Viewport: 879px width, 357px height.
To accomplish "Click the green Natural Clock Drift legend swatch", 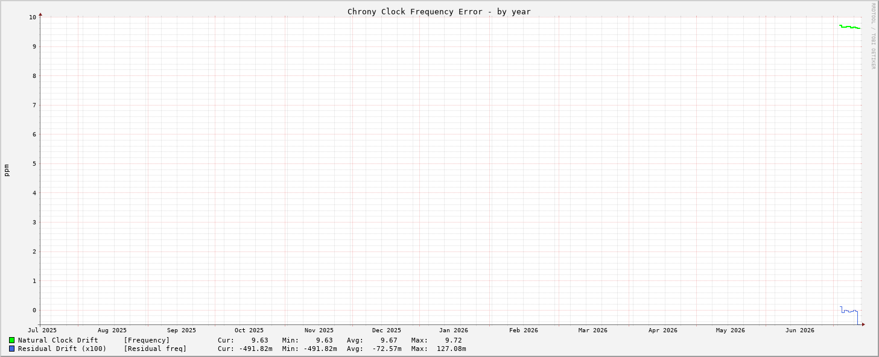I will click(11, 340).
